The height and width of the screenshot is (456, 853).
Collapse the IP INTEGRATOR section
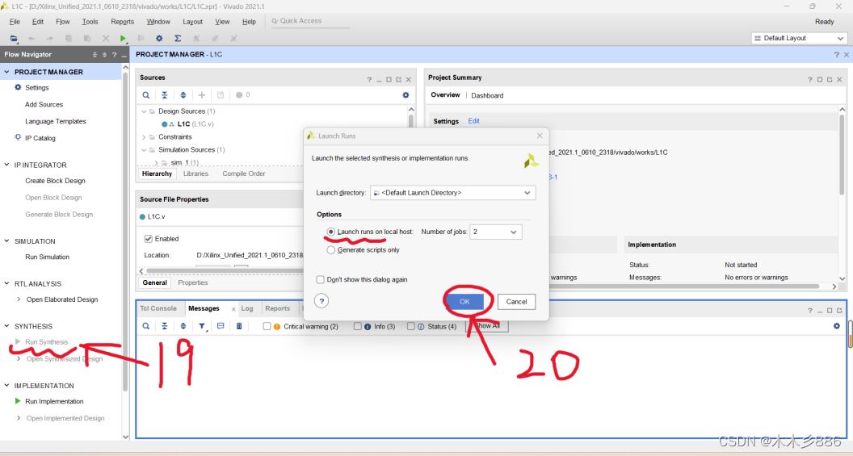6,165
